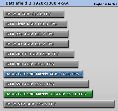Click the 'Higher is better' label
118x111 pixels.
click(105, 4)
